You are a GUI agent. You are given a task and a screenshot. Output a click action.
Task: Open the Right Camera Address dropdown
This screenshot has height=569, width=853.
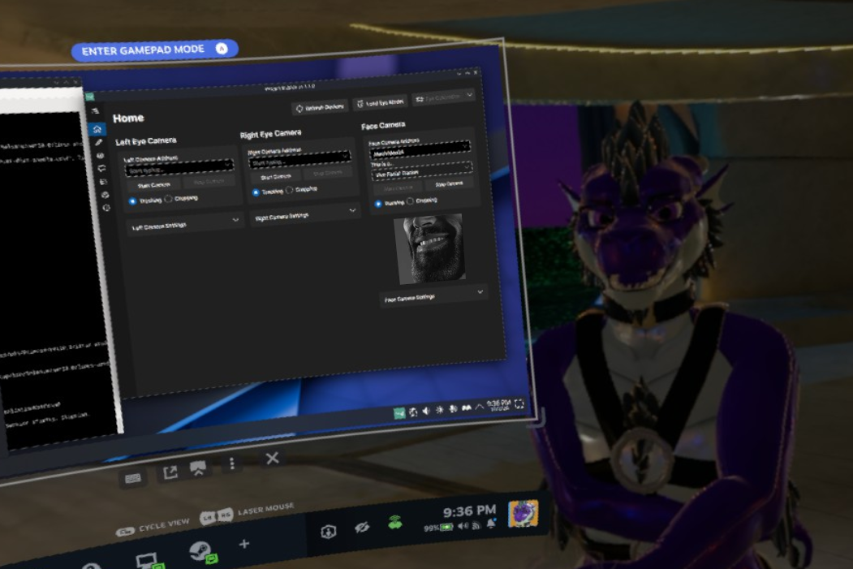(299, 160)
